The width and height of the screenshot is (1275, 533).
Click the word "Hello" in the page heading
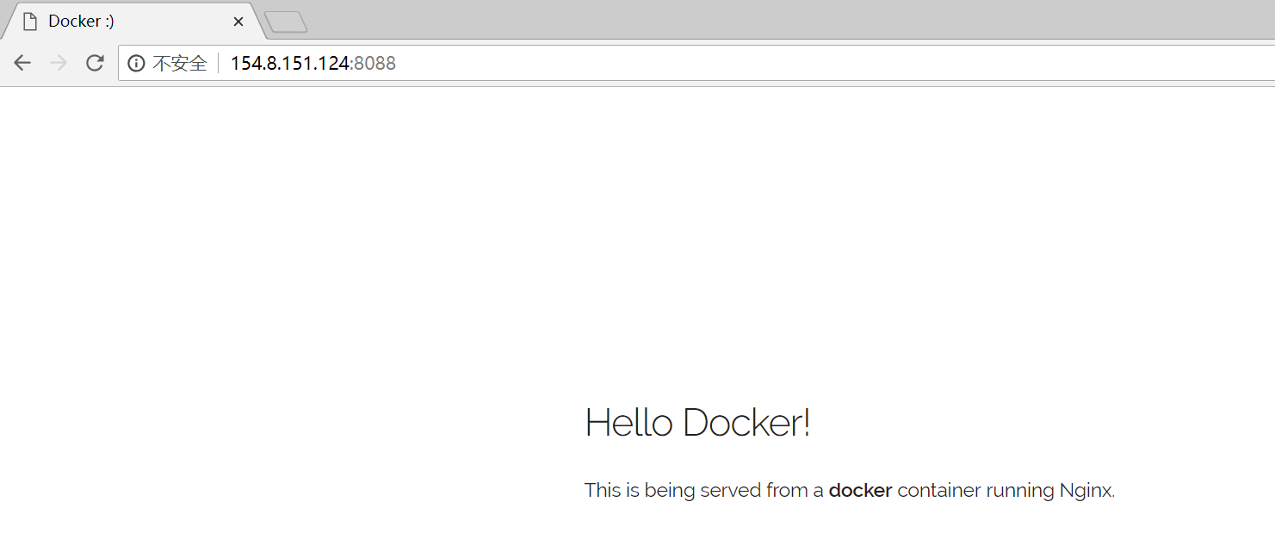(628, 423)
